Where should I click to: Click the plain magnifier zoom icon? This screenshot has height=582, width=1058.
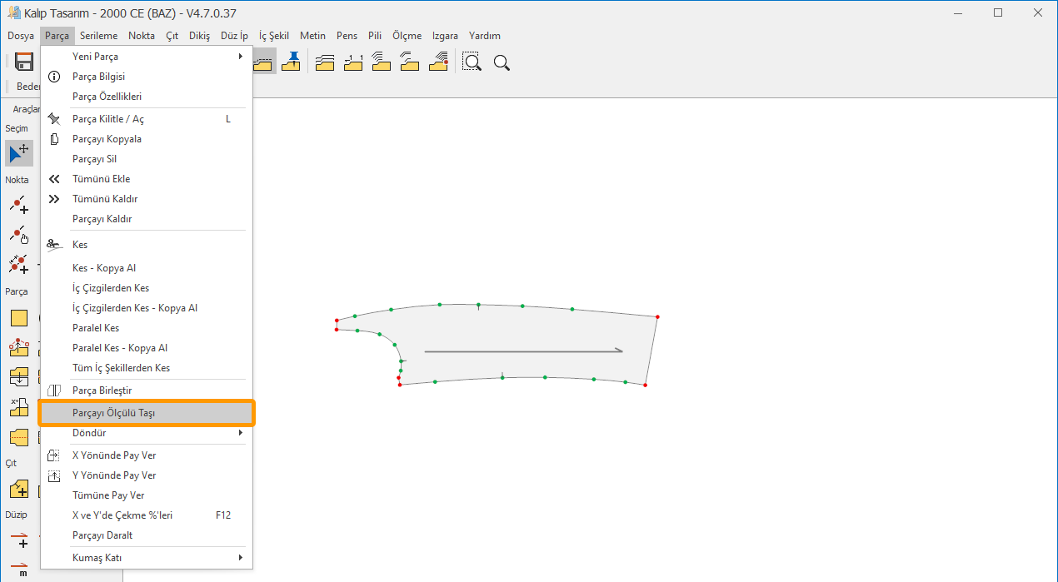[x=502, y=62]
